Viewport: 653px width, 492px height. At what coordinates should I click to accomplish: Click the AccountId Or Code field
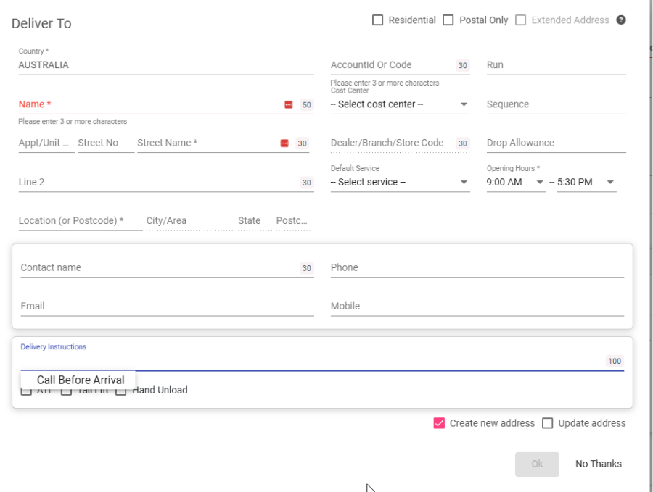[x=392, y=65]
